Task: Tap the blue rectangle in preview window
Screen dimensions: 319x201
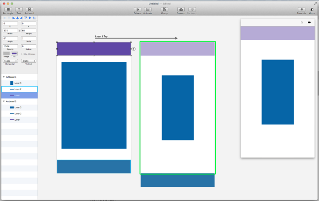Action: 277,92
